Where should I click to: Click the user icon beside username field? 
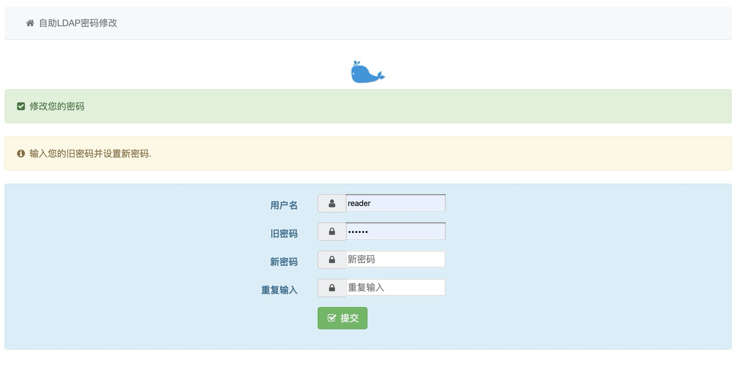tap(332, 203)
